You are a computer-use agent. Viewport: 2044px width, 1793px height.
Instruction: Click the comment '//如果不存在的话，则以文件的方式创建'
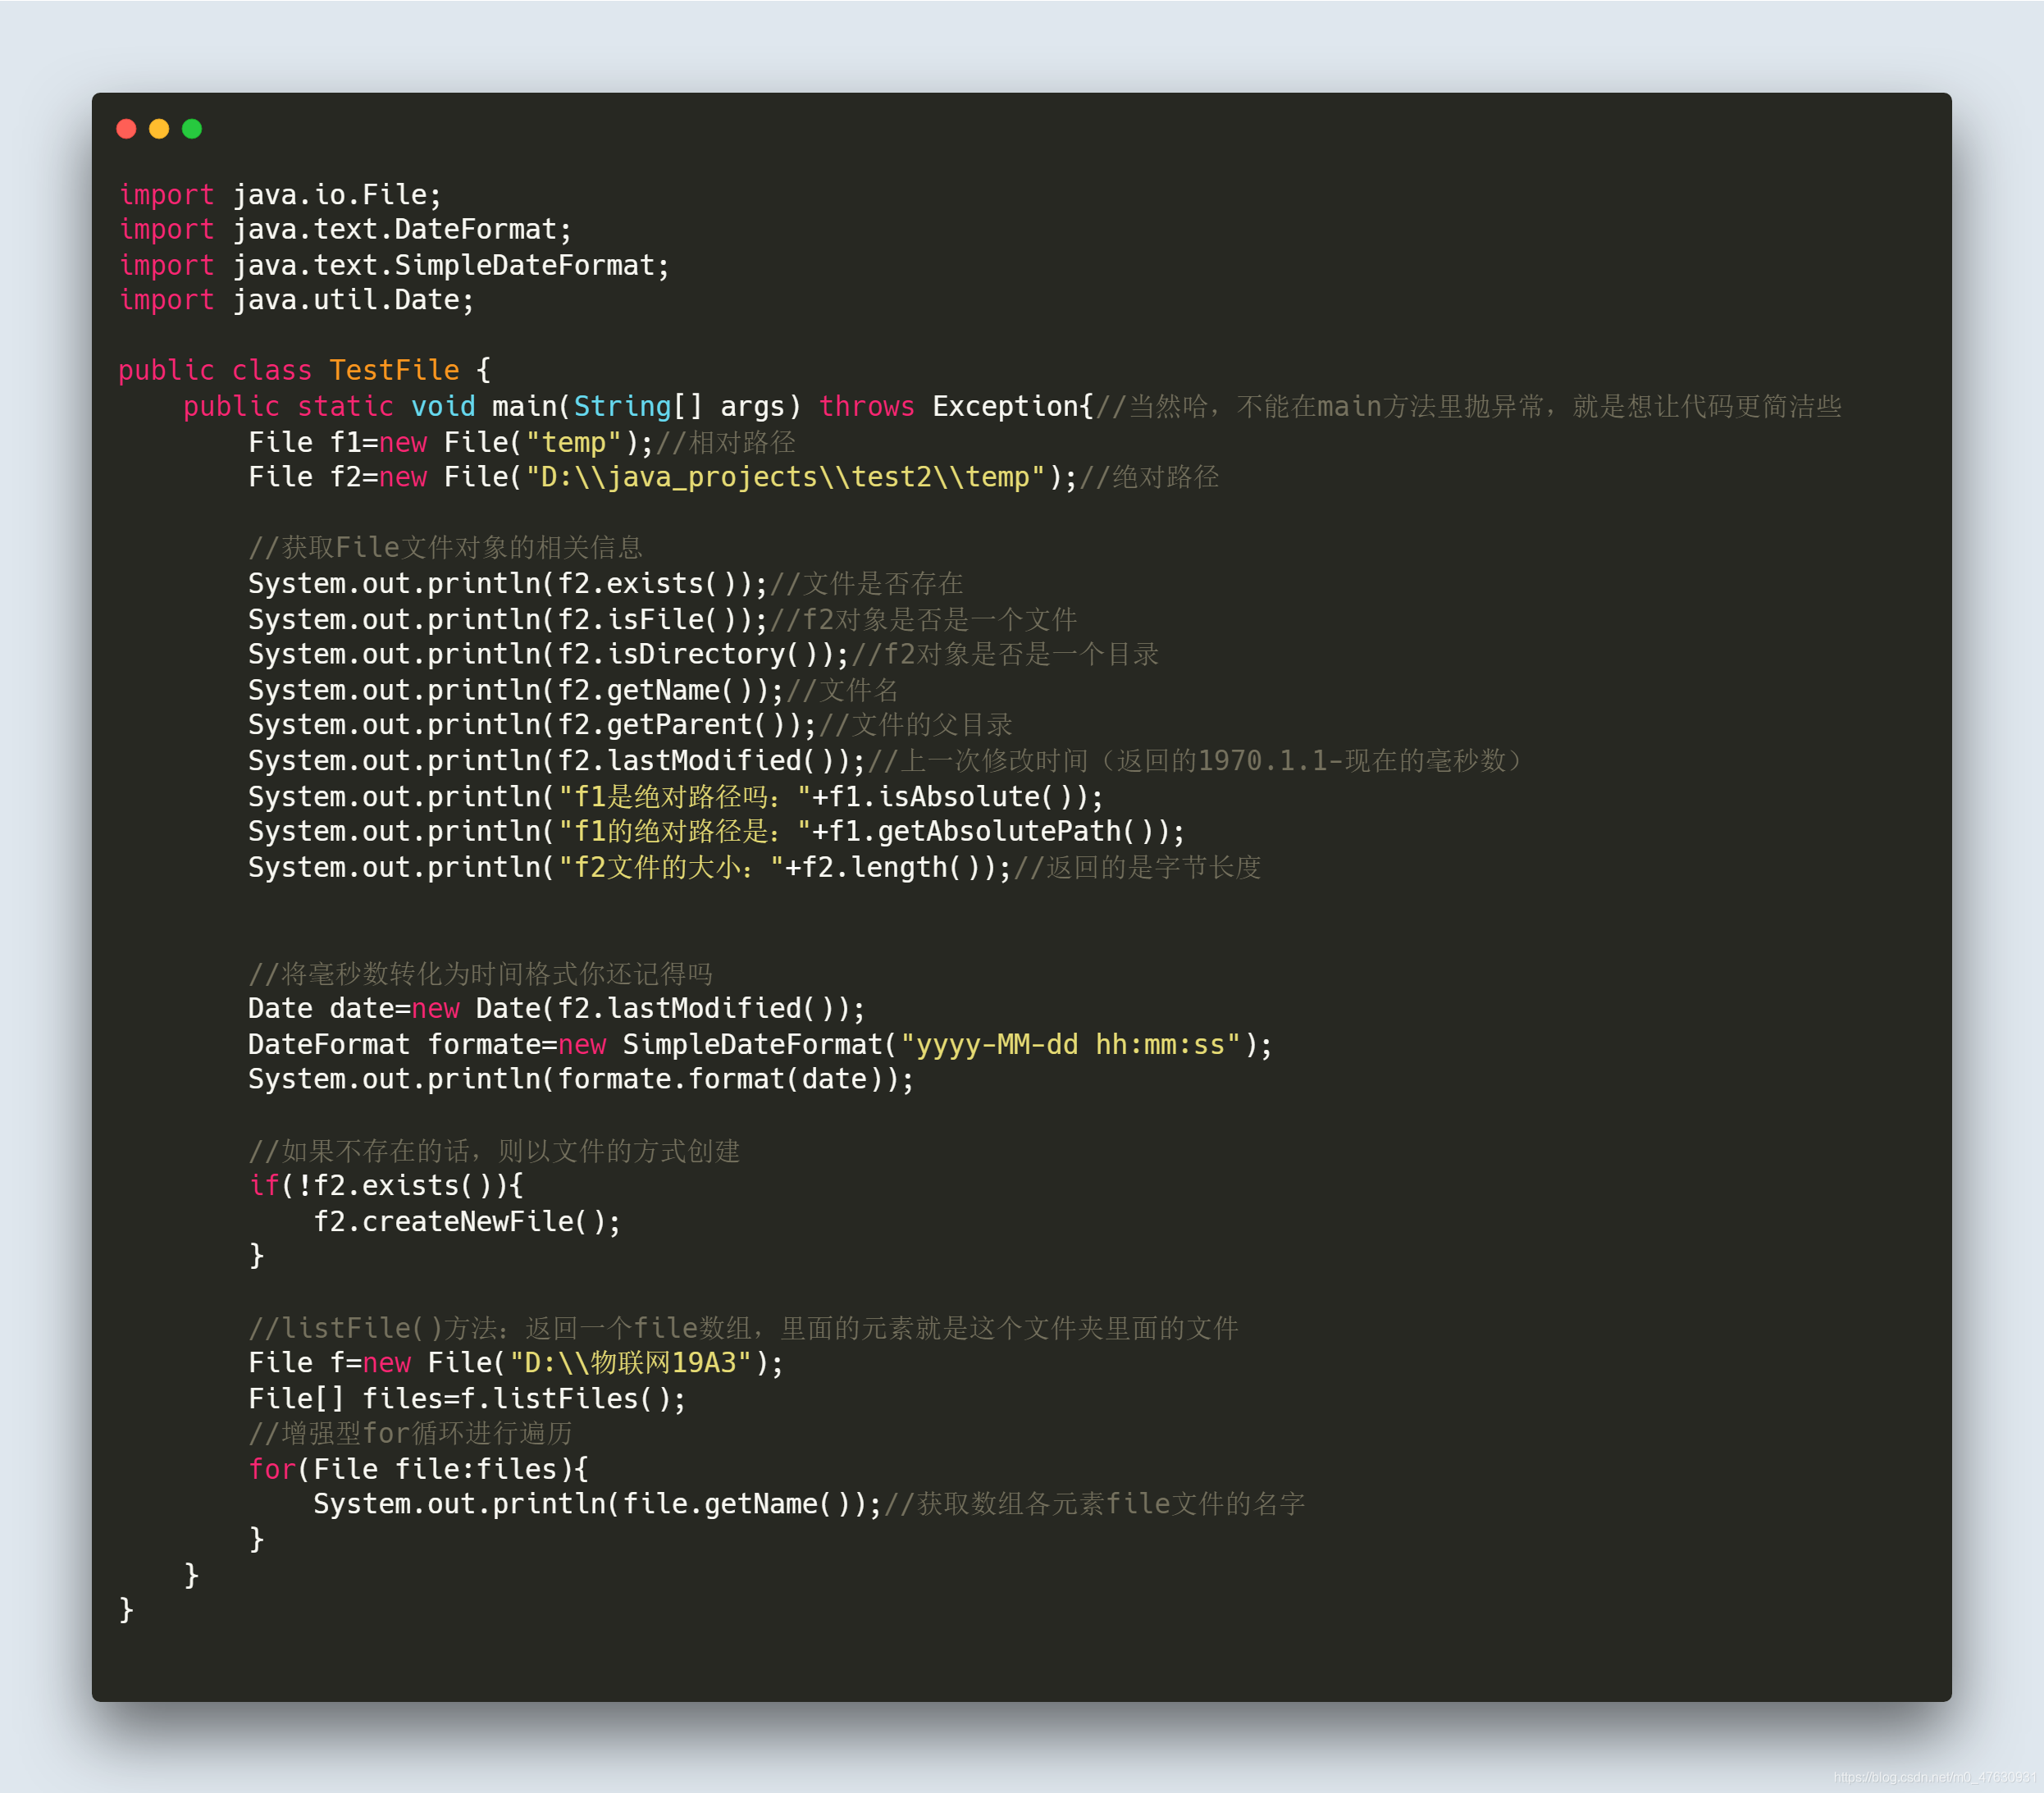click(494, 1151)
